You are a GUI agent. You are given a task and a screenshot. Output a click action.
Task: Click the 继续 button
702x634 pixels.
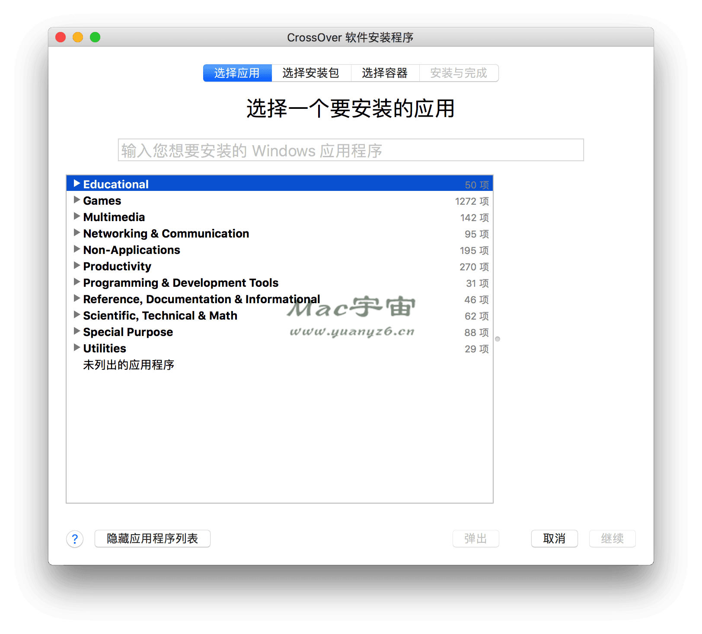(x=613, y=539)
